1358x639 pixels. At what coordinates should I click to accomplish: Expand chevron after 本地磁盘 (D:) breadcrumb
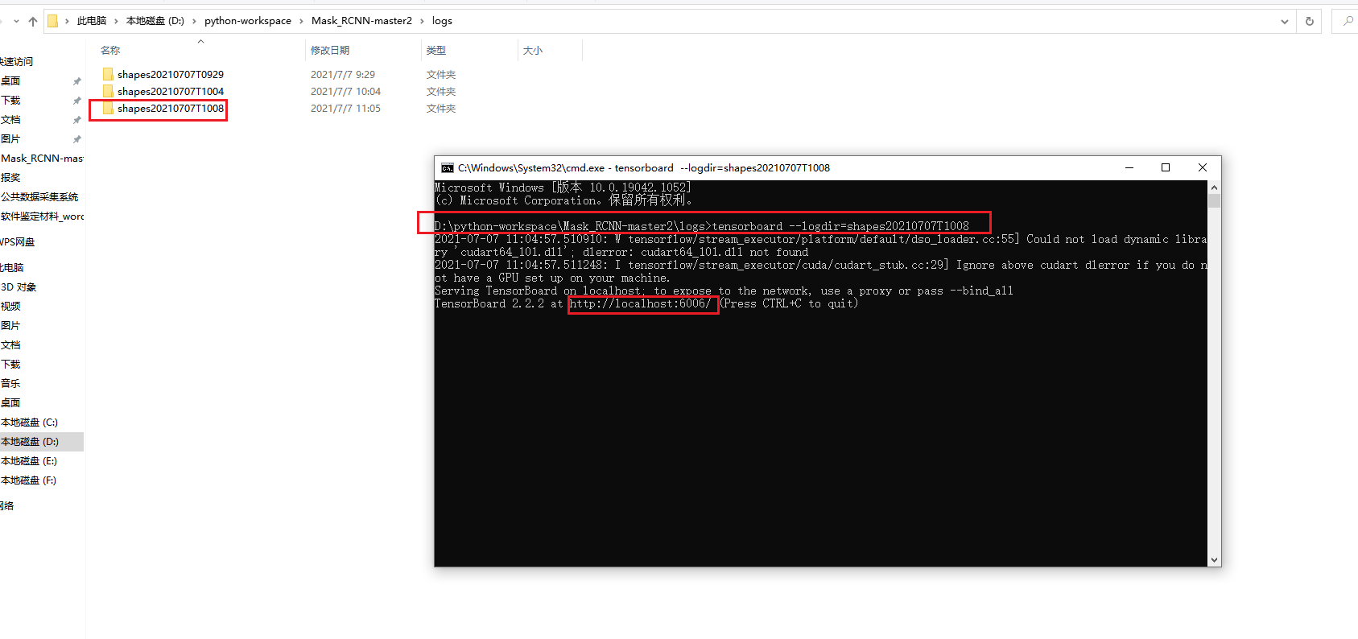pyautogui.click(x=194, y=21)
